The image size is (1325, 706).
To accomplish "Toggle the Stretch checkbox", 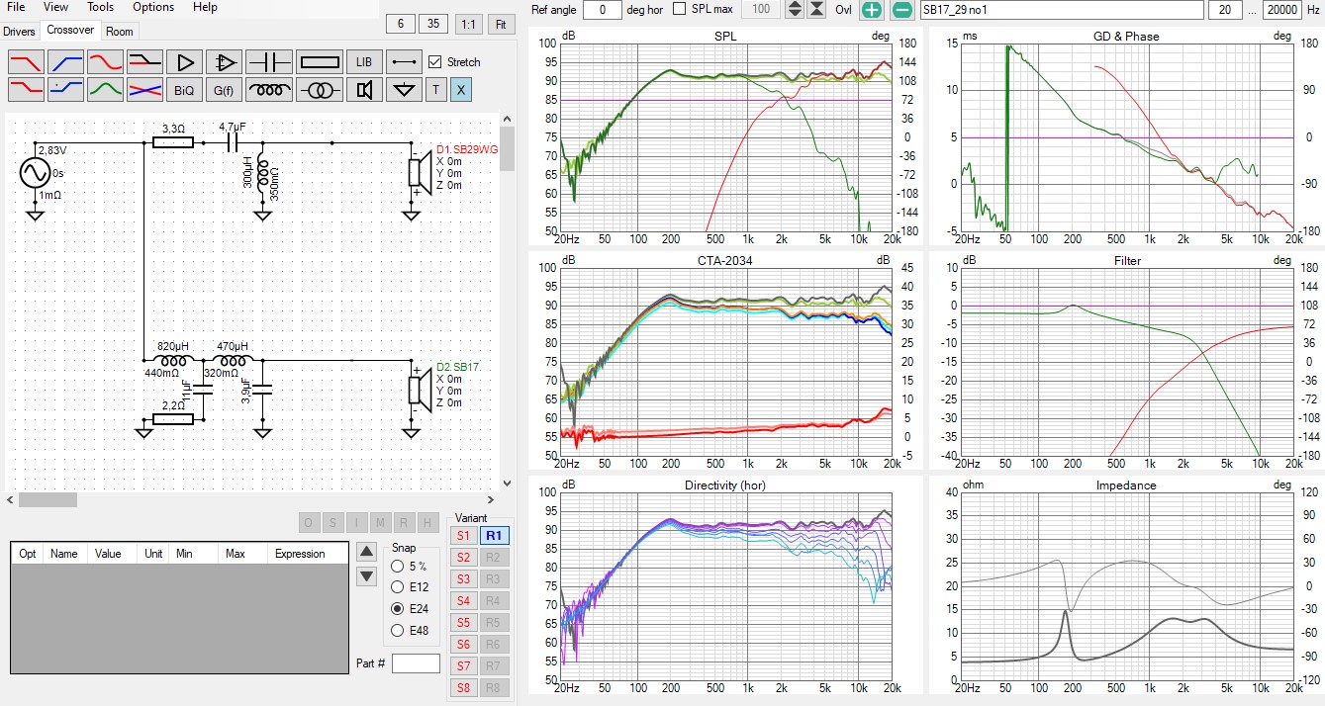I will [x=434, y=61].
